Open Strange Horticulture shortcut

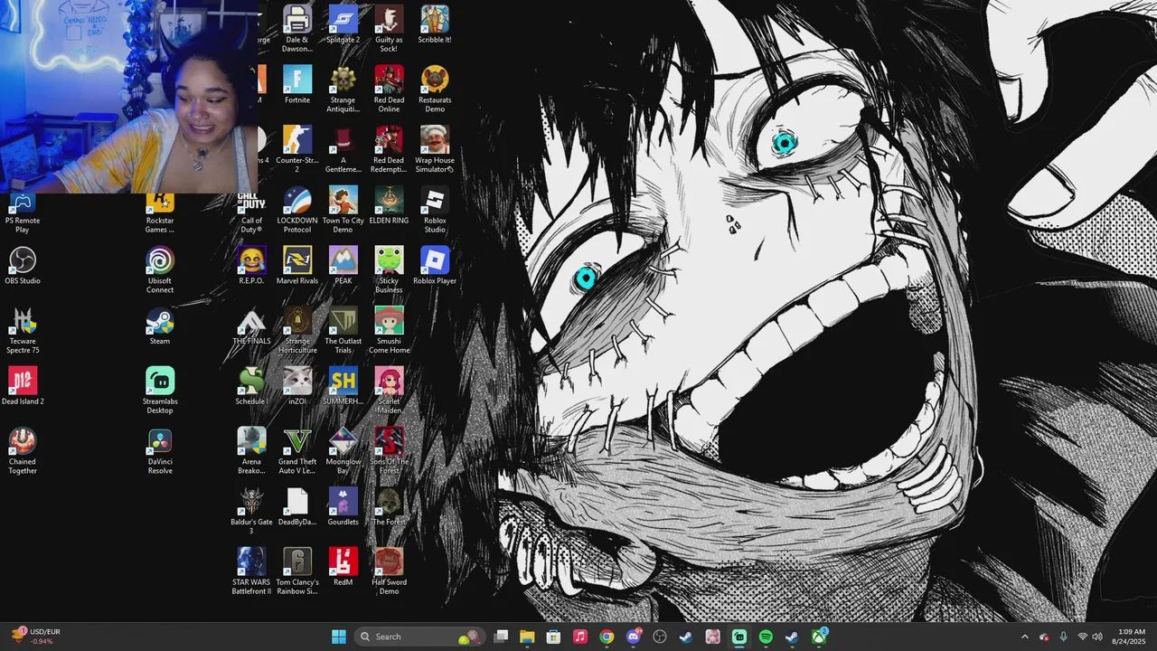297,330
